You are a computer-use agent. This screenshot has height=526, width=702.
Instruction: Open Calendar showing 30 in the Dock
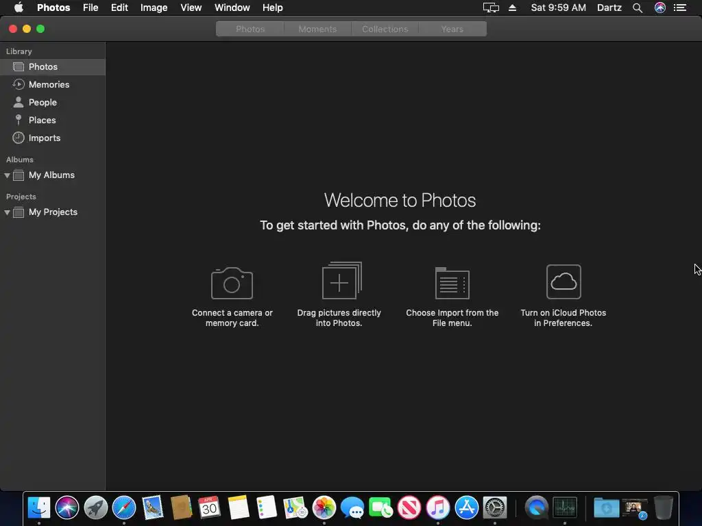210,508
